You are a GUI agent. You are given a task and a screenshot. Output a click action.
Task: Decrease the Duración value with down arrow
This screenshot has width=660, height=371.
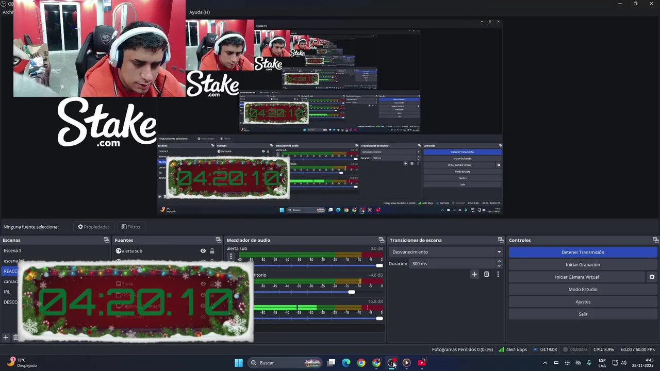click(499, 266)
